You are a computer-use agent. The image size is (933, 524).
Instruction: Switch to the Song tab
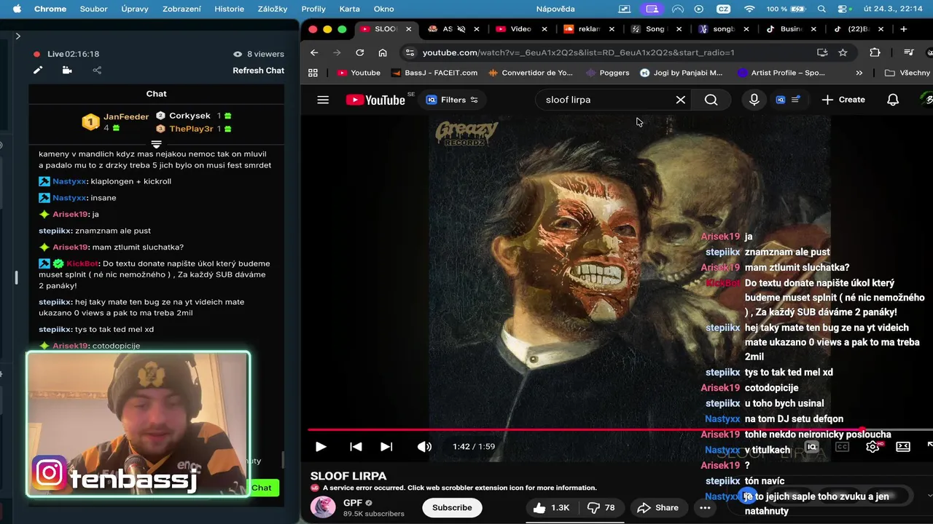point(655,29)
